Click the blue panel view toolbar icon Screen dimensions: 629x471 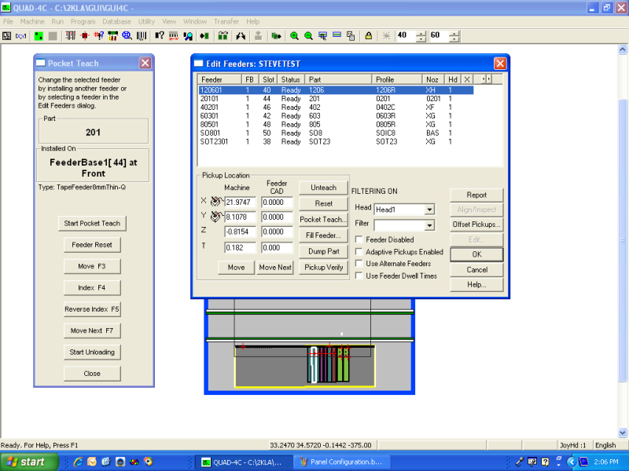[x=337, y=35]
